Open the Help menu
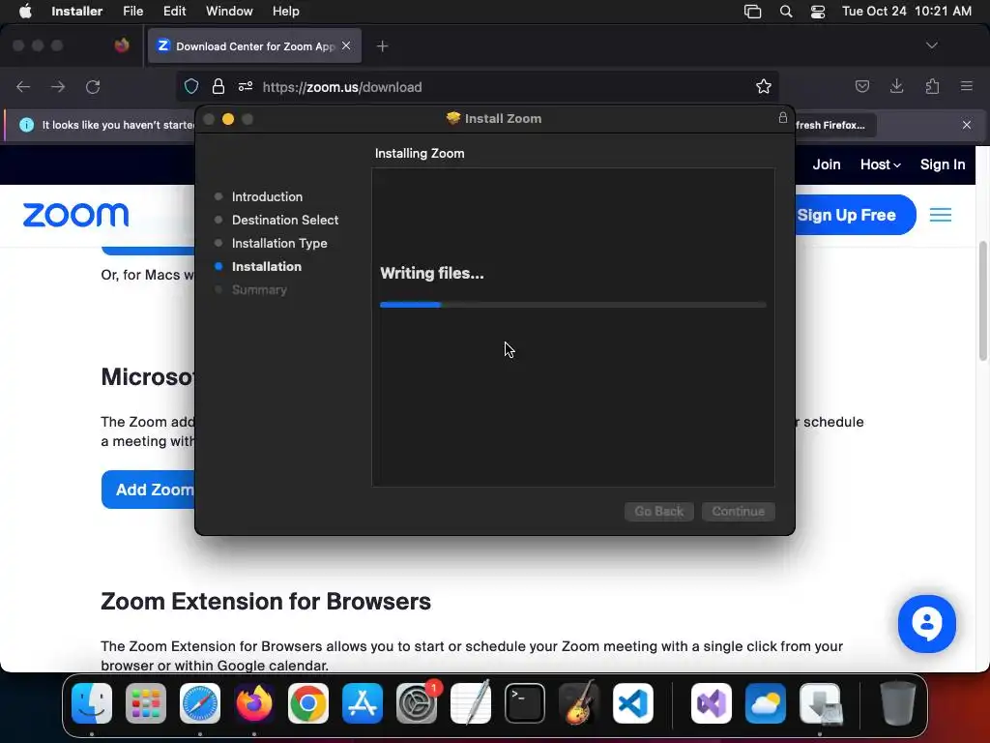Viewport: 990px width, 743px height. pyautogui.click(x=285, y=12)
